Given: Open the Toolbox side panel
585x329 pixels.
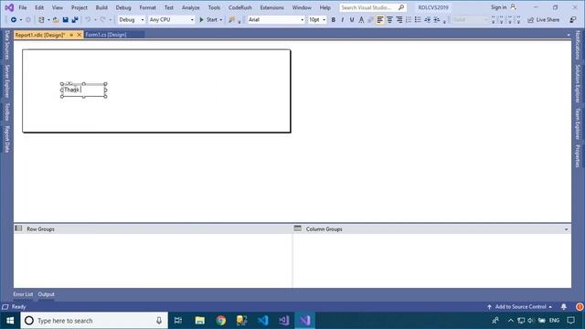Looking at the screenshot, I should tap(6, 111).
